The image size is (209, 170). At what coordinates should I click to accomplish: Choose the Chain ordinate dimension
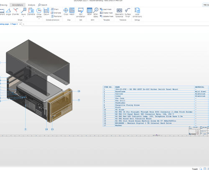pyautogui.click(x=55, y=9)
